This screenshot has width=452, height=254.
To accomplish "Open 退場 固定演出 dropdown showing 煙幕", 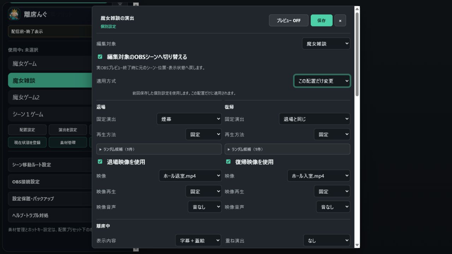I will point(189,119).
